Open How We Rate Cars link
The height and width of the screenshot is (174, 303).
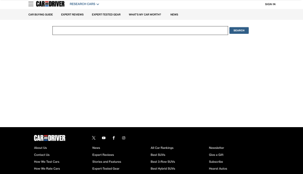[x=47, y=168]
